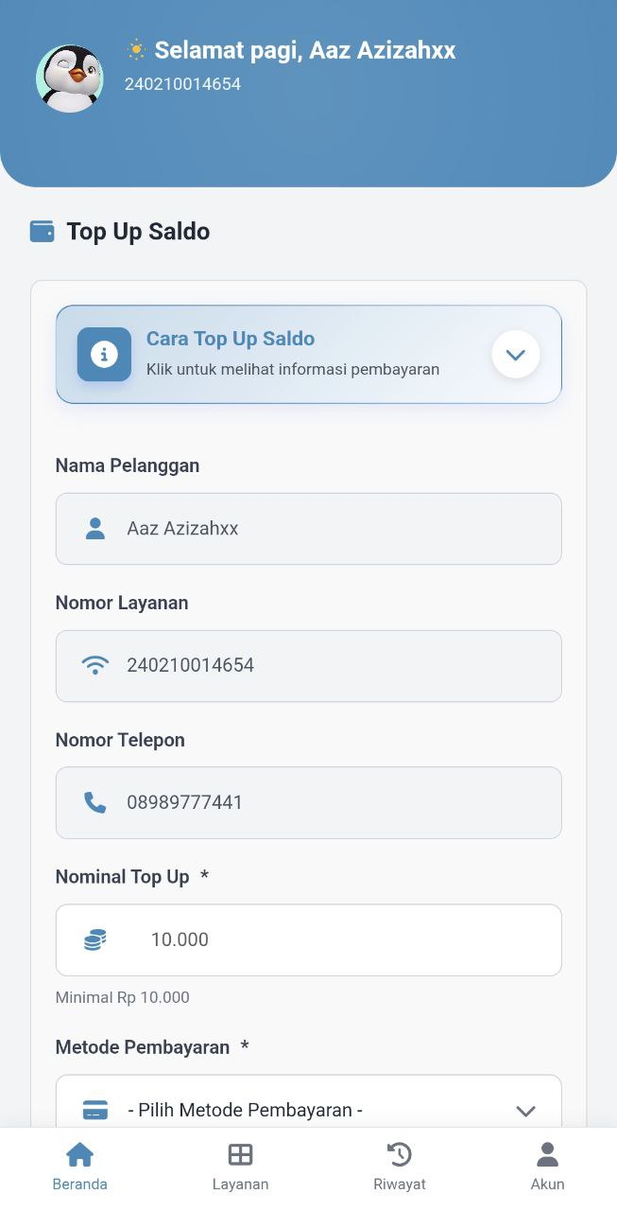Click the wifi icon in Nomor Layanan field
617x1211 pixels.
(x=95, y=666)
